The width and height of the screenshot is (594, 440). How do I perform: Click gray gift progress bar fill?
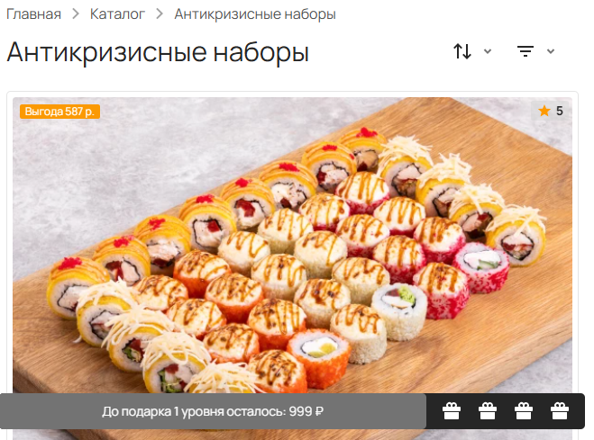tap(213, 411)
